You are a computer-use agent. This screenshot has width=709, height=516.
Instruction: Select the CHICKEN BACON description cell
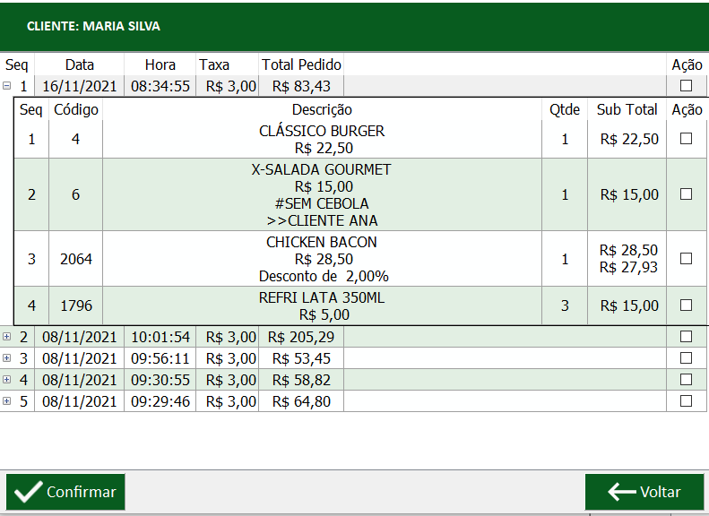(322, 259)
